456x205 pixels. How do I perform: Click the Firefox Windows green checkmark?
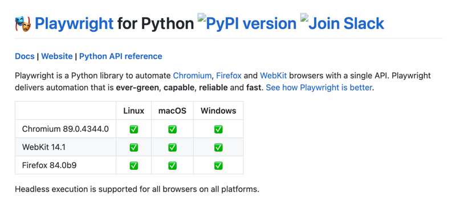click(218, 166)
